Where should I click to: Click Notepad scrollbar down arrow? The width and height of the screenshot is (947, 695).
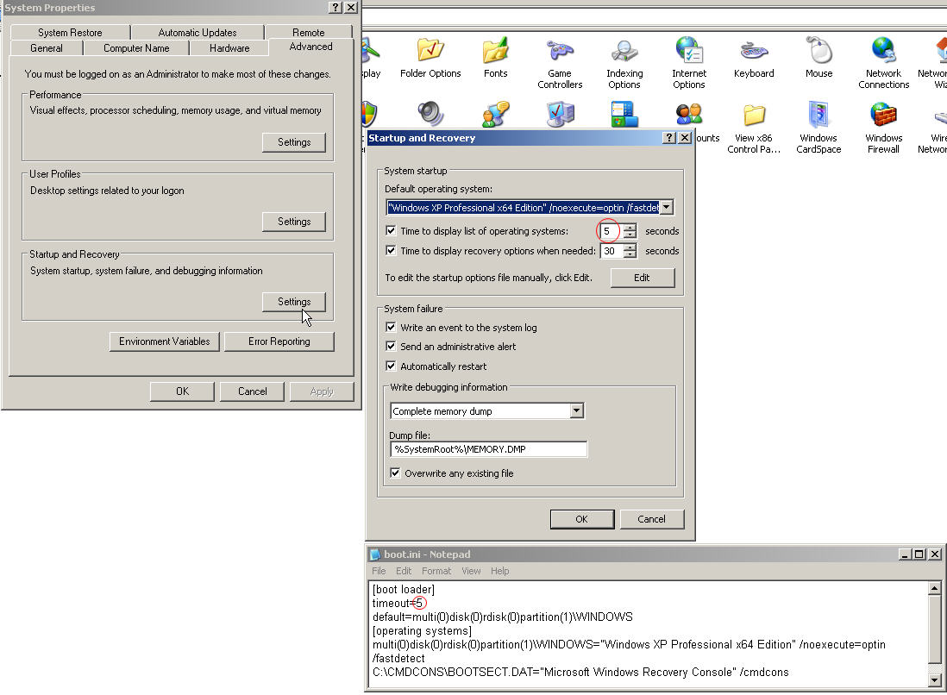tap(934, 680)
